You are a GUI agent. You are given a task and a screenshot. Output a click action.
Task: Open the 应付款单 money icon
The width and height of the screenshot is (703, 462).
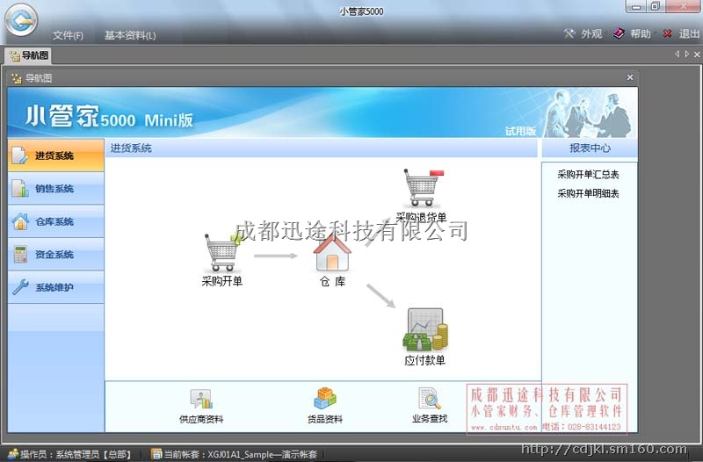point(425,330)
